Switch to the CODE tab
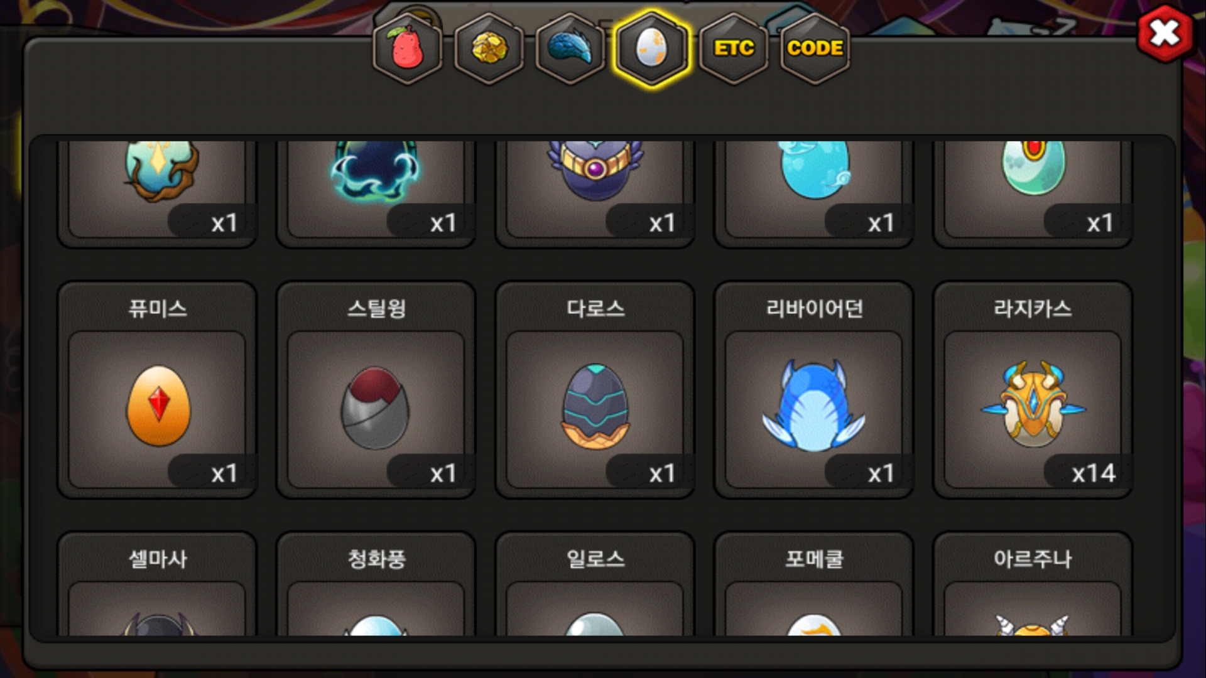Viewport: 1206px width, 678px height. (x=815, y=48)
